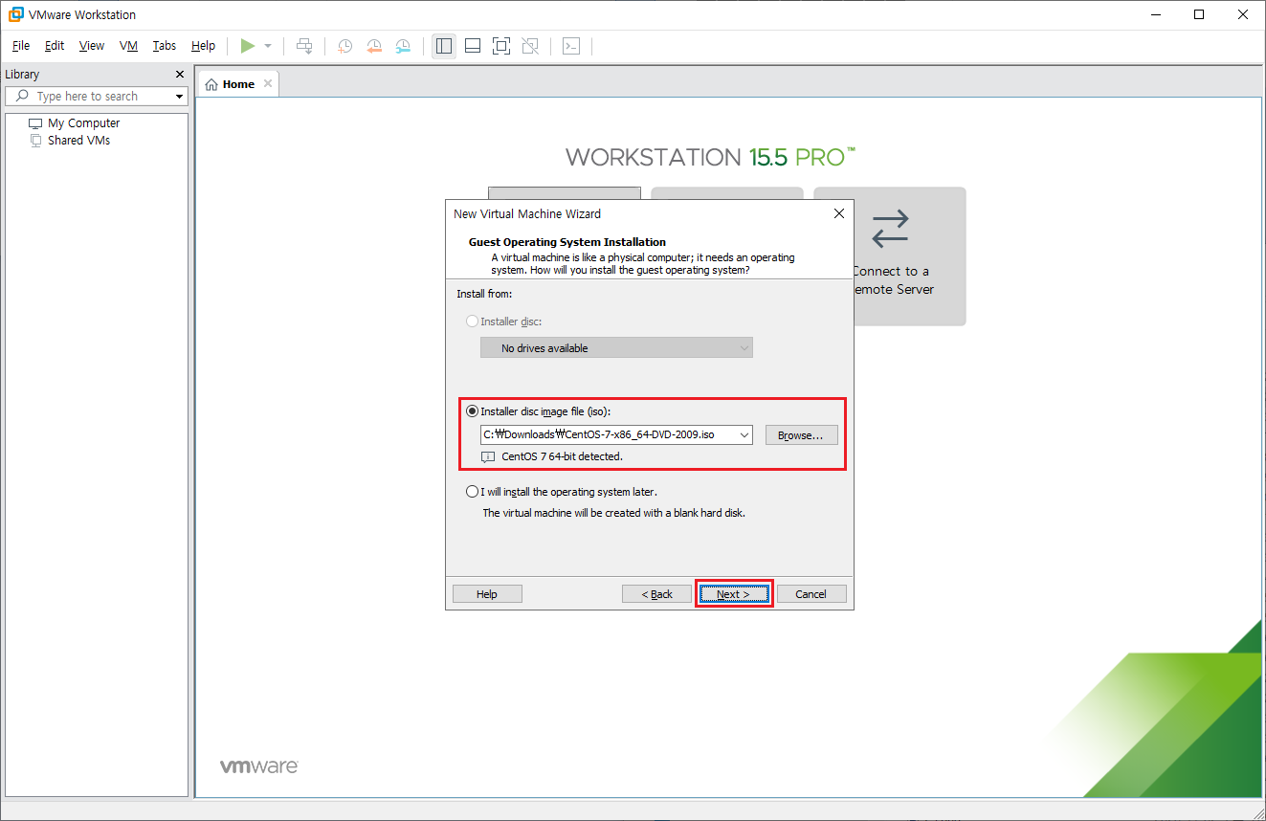Open the Edit menu

pyautogui.click(x=55, y=46)
